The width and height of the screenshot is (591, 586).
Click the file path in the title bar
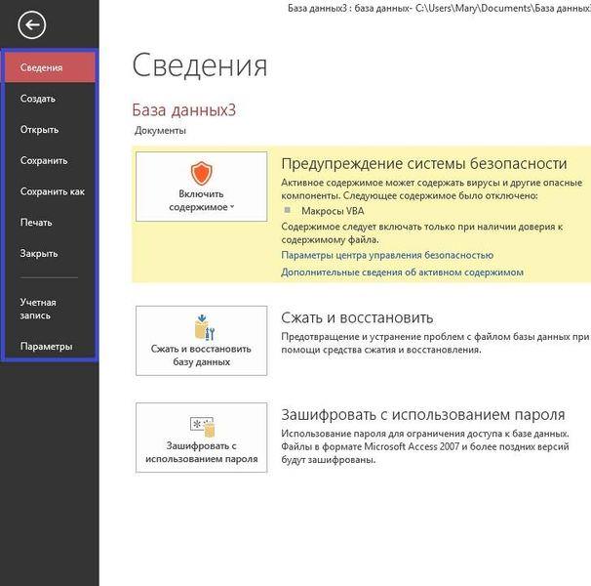point(503,8)
